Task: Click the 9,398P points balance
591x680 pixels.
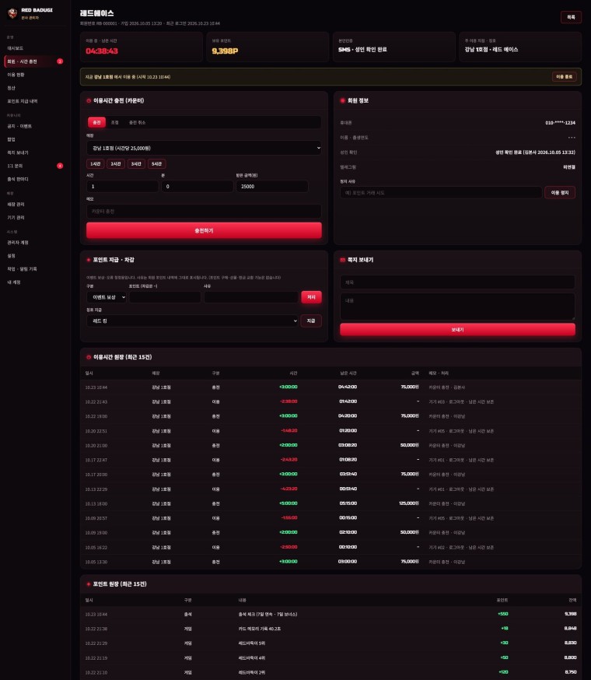Action: 225,51
